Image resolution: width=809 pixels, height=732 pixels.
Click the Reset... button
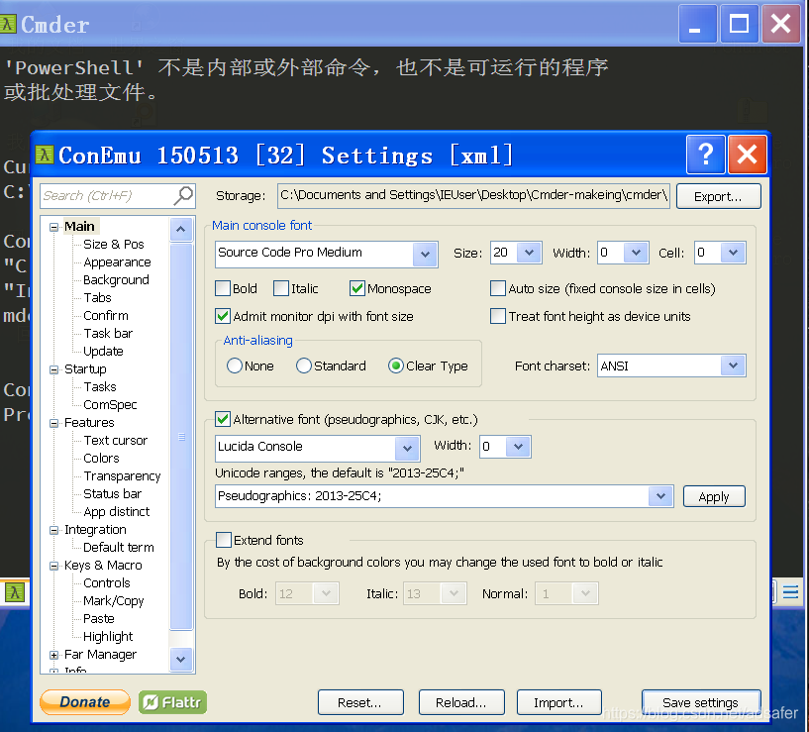(x=360, y=702)
